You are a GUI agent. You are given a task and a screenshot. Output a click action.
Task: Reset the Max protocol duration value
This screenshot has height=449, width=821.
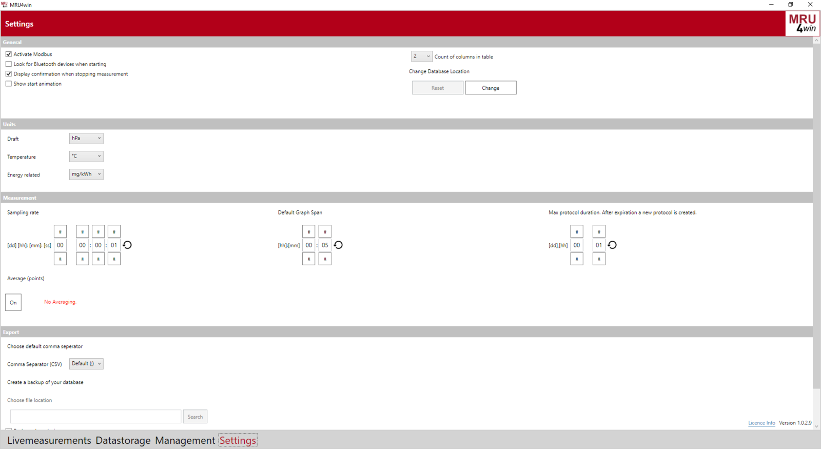[612, 245]
